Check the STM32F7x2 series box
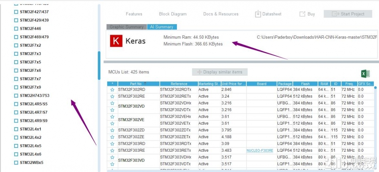 point(16,45)
